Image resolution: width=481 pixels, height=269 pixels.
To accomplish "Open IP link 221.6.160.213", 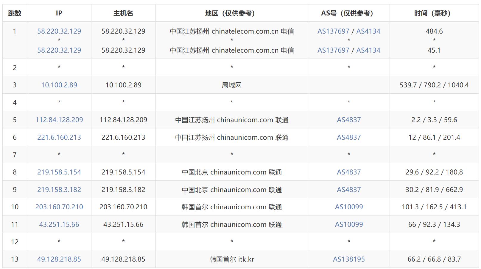I will click(x=59, y=137).
